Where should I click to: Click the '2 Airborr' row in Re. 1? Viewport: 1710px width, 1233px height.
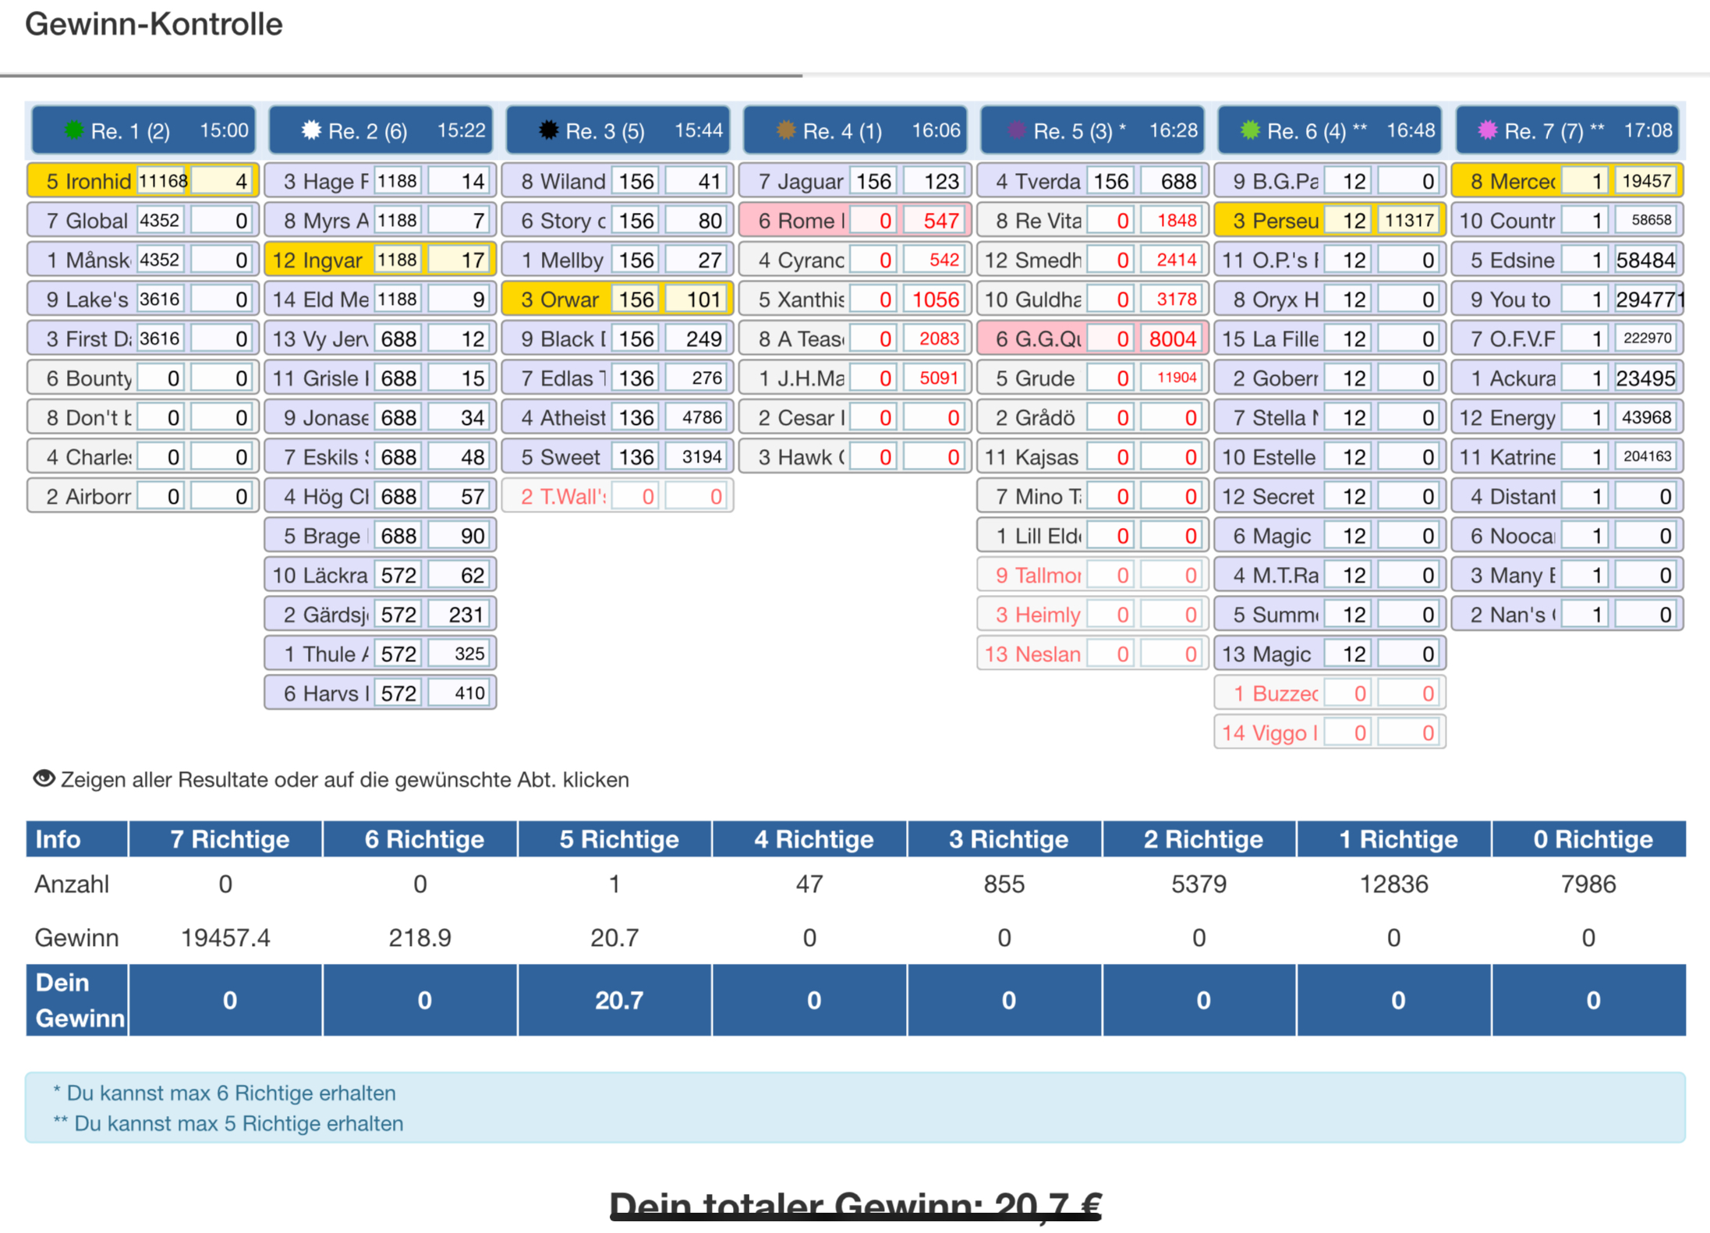pyautogui.click(x=143, y=496)
